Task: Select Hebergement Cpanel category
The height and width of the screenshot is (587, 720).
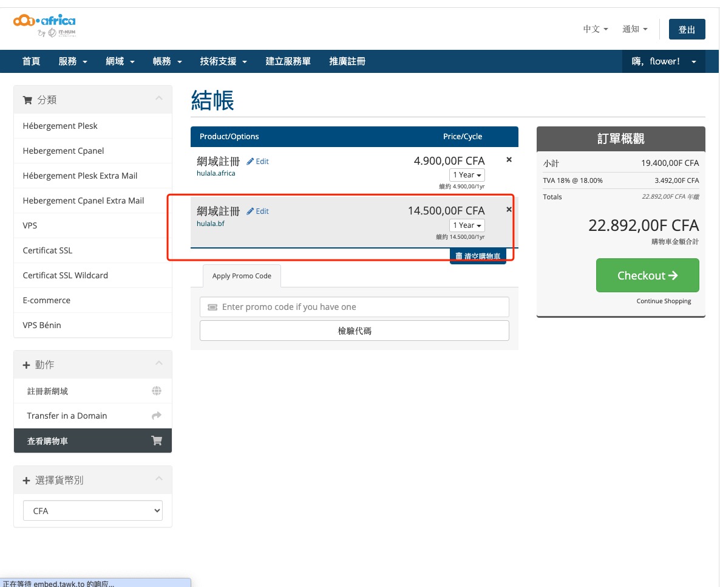Action: coord(93,151)
